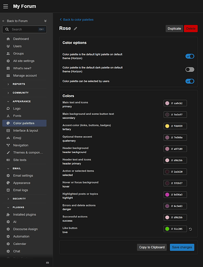This screenshot has width=203, height=267.
Task: Click the Manage account card icon
Action: point(8,76)
